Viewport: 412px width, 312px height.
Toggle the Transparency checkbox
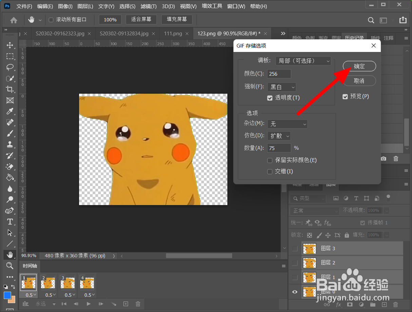(270, 98)
